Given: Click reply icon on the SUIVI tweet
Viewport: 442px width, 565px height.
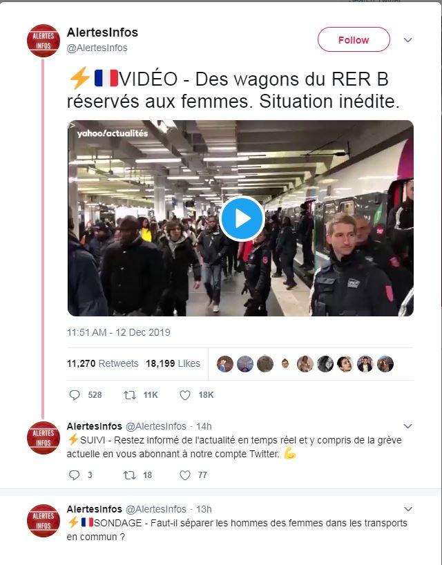Looking at the screenshot, I should tap(74, 475).
